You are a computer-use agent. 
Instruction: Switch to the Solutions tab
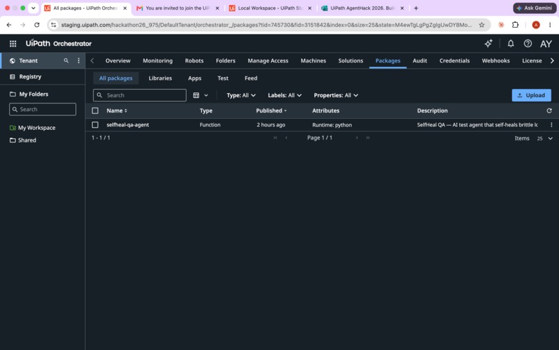[x=350, y=60]
